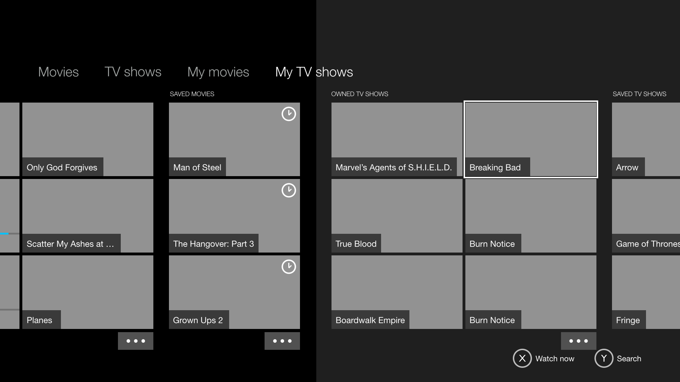Select the My TV shows tab
Image resolution: width=680 pixels, height=382 pixels.
click(x=314, y=72)
